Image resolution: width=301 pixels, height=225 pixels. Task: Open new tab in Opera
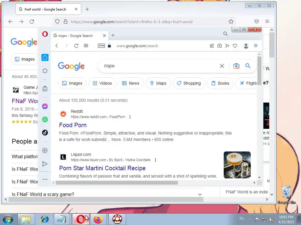(x=113, y=35)
